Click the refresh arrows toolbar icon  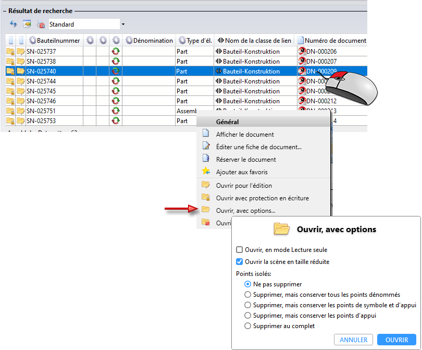(x=14, y=24)
